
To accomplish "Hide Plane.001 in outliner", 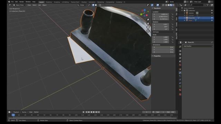I will pyautogui.click(x=212, y=18).
